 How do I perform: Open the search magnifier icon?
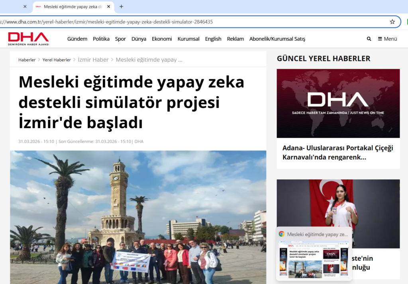[369, 39]
